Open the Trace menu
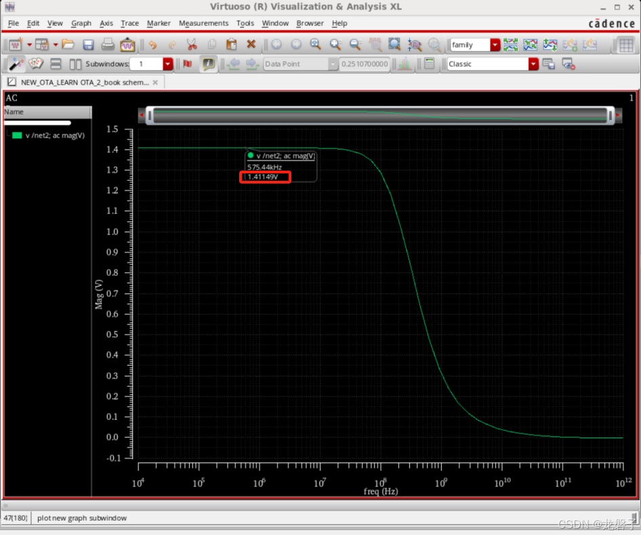 pos(129,23)
